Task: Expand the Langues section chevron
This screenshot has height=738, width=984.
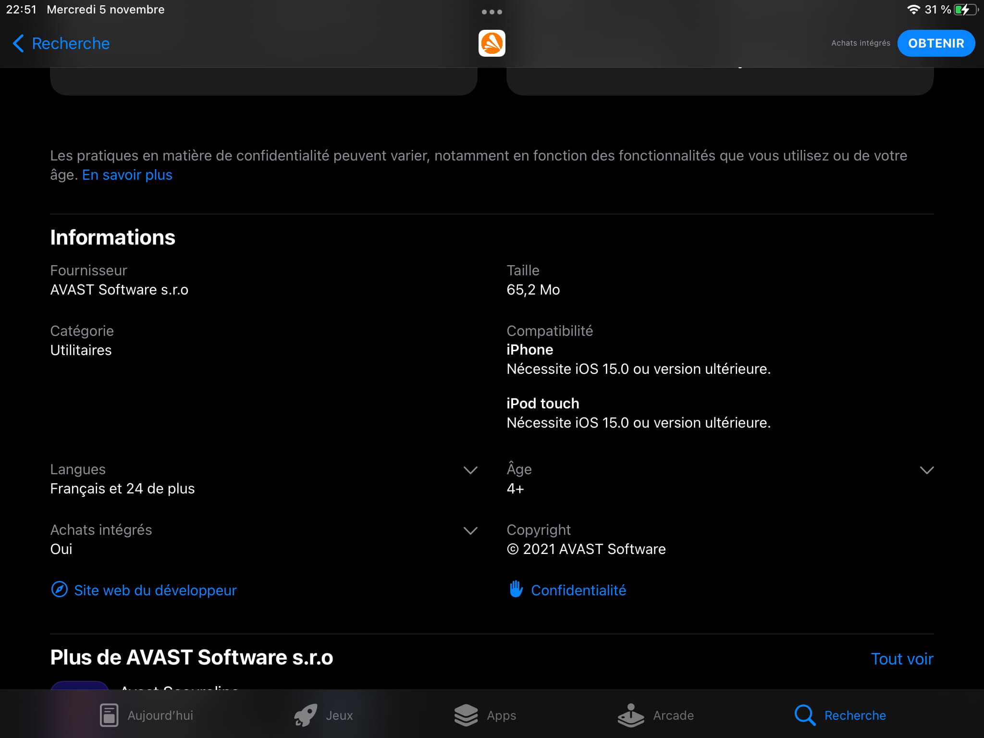Action: click(x=470, y=470)
